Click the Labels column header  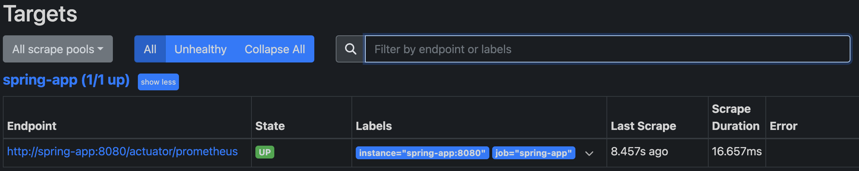pyautogui.click(x=374, y=126)
